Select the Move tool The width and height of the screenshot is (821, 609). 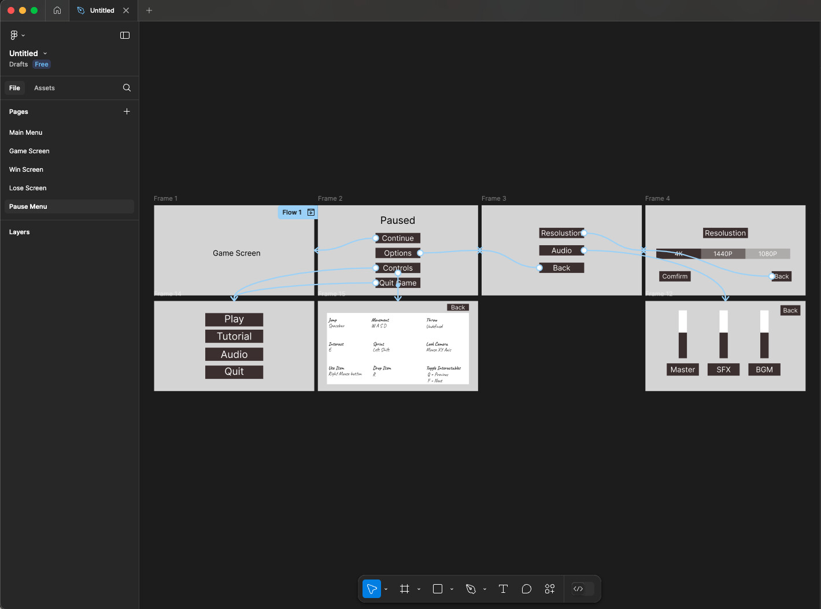pos(372,589)
